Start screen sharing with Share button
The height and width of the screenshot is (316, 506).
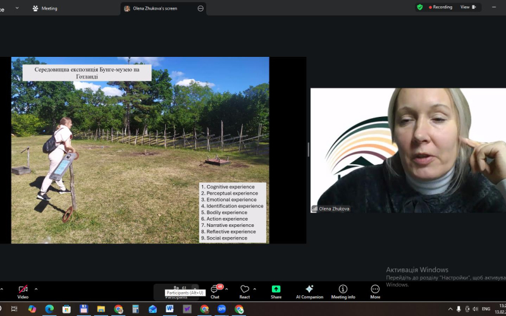pos(276,291)
